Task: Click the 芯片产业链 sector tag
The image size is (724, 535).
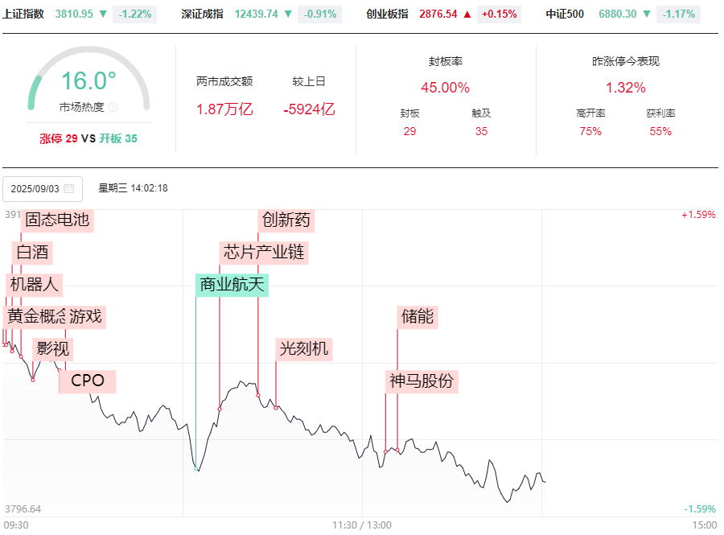Action: tap(264, 252)
